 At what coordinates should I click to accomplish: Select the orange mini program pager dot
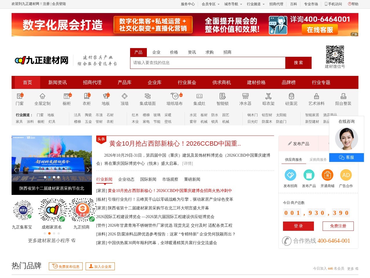click(49, 233)
